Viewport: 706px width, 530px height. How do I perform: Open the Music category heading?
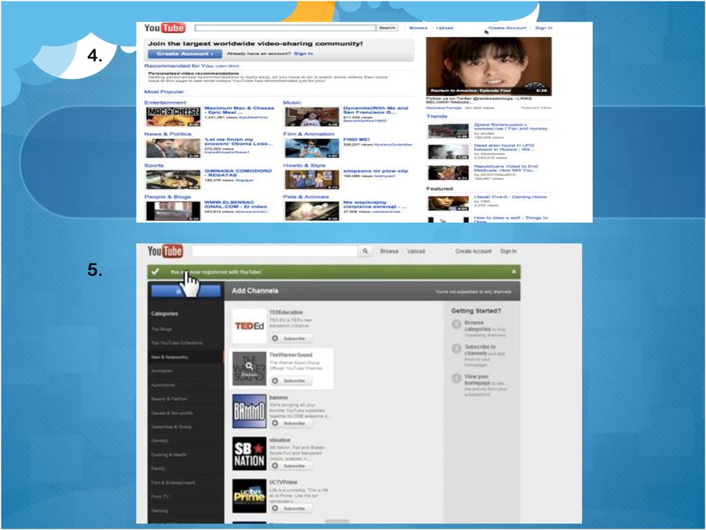[292, 103]
